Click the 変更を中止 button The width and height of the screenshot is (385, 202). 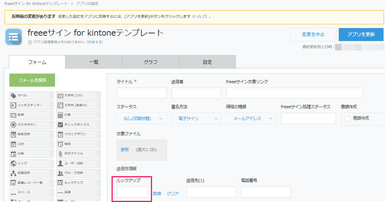coord(313,34)
